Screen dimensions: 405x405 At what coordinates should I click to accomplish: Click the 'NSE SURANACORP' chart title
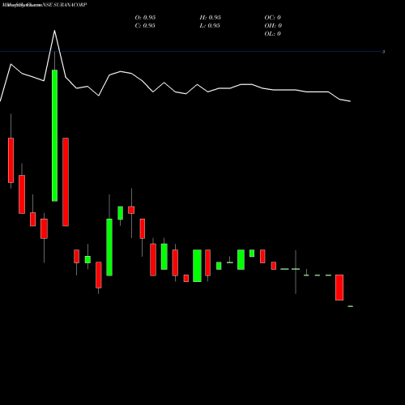coord(65,5)
